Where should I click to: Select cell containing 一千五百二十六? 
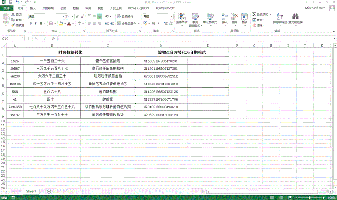(x=52, y=61)
